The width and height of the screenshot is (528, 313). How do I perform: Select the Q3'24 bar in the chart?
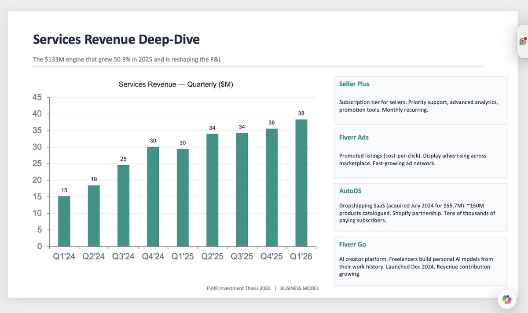pyautogui.click(x=123, y=206)
